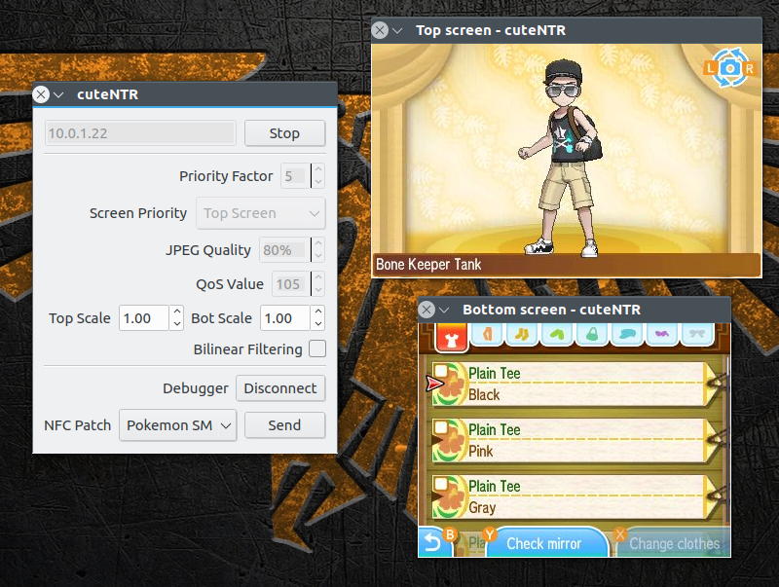Select the red shirt tops category tab

click(452, 337)
